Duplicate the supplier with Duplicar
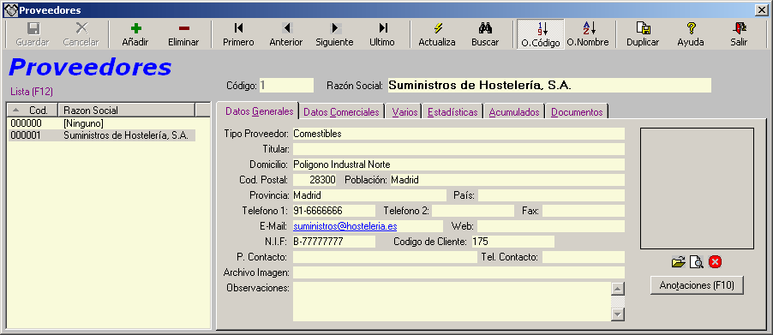This screenshot has height=335, width=773. pos(643,34)
